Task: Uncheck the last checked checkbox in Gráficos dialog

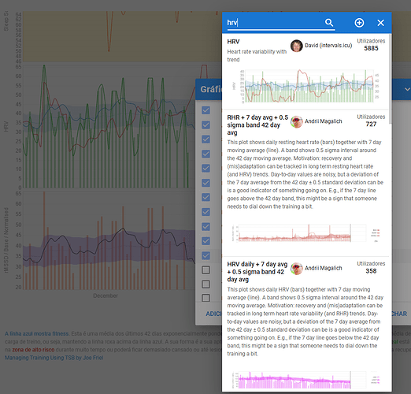Action: click(x=205, y=255)
